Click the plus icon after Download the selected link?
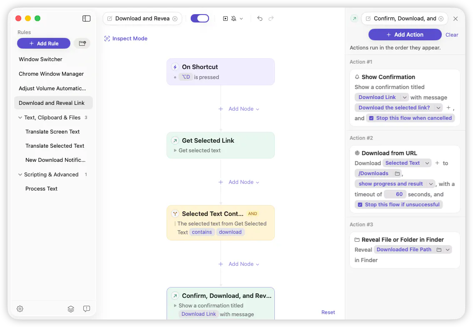 (x=448, y=108)
